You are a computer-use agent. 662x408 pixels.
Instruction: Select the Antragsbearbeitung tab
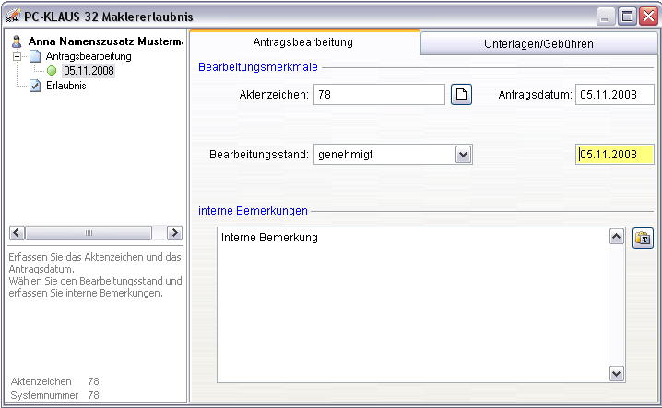point(303,42)
